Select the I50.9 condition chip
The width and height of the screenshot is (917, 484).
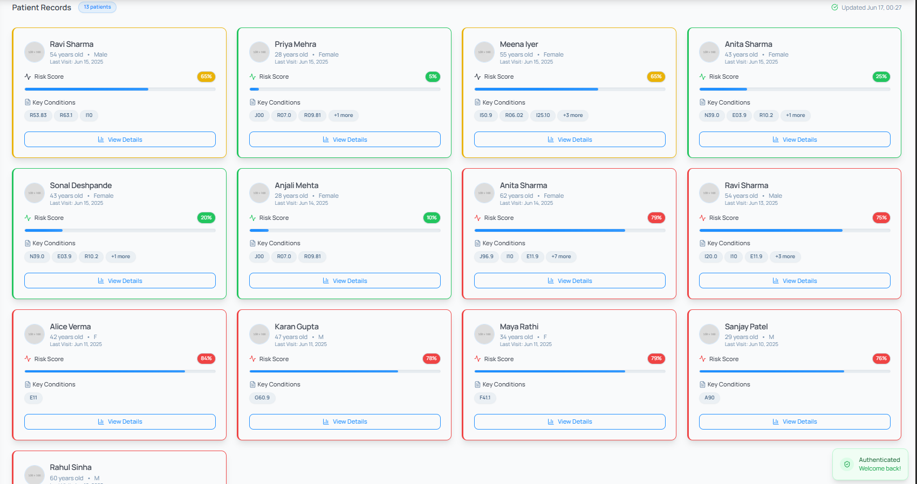(x=485, y=115)
